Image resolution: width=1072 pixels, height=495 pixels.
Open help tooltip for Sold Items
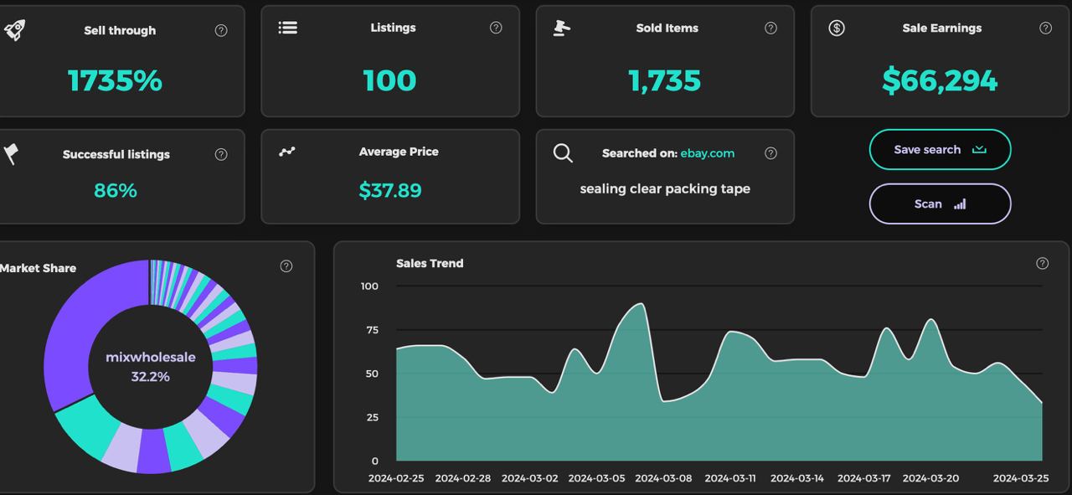coord(770,28)
